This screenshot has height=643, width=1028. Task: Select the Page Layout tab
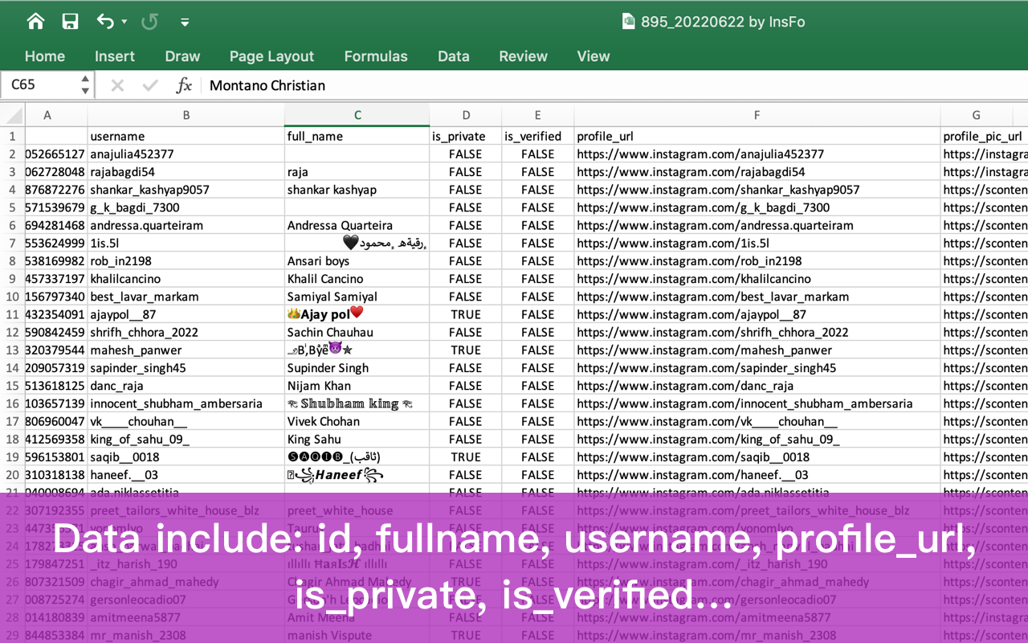tap(271, 56)
